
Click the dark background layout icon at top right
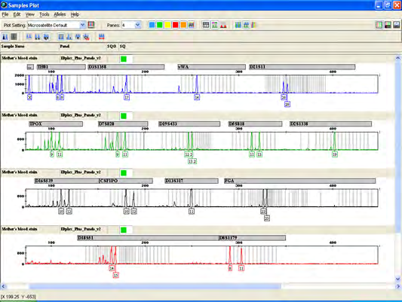point(388,25)
